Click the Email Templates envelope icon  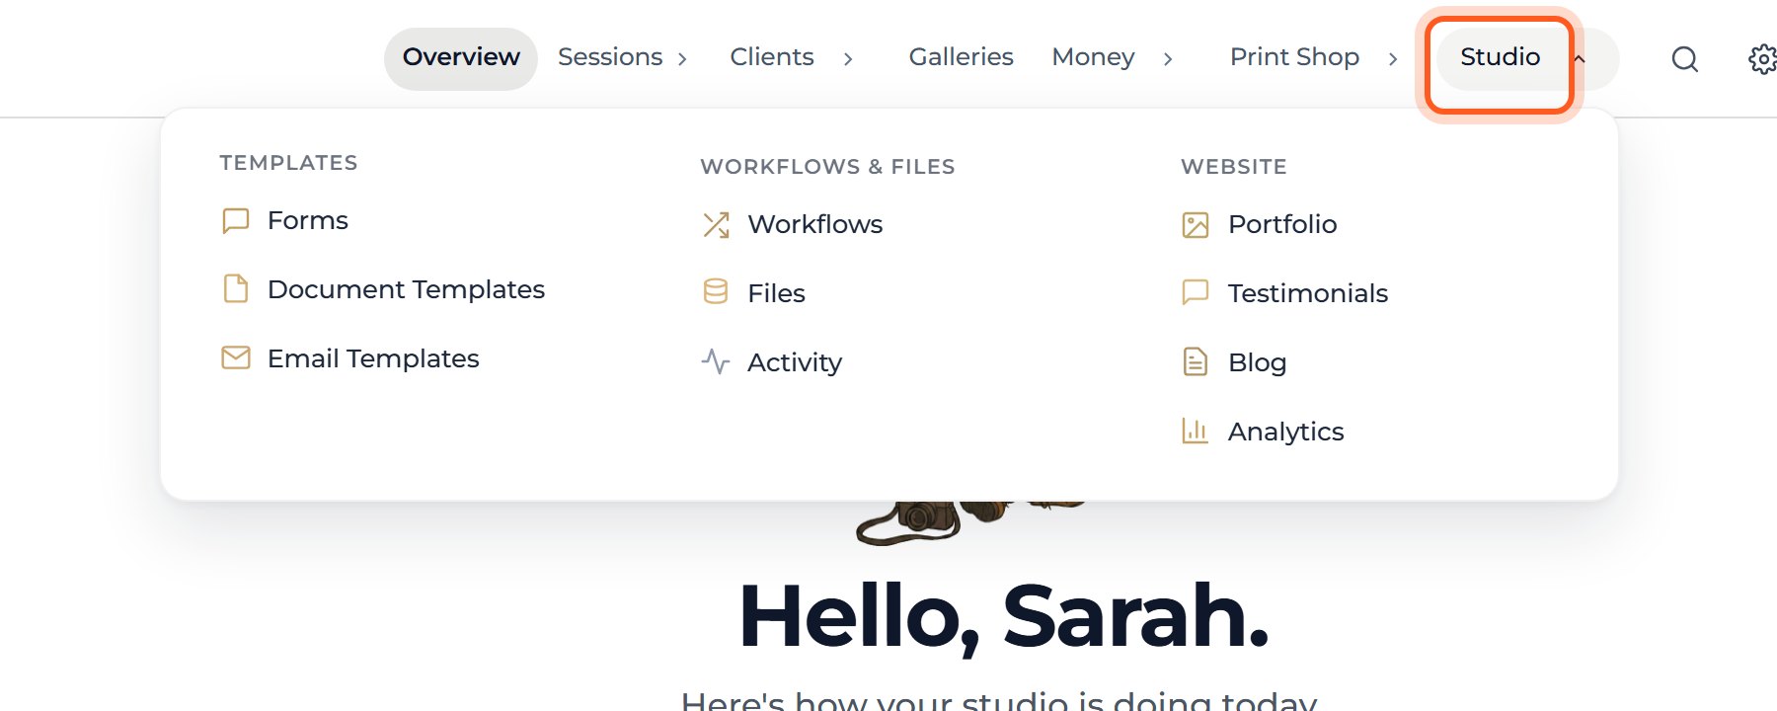tap(235, 357)
